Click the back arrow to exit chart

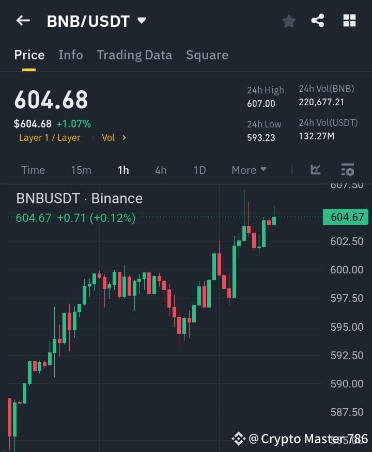[22, 21]
